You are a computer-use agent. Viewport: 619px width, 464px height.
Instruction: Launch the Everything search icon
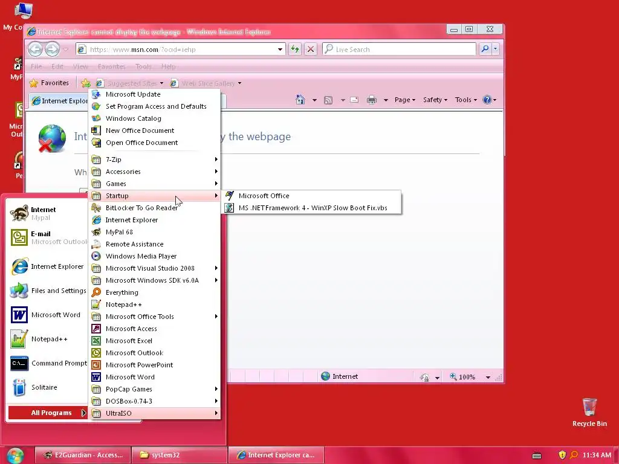tap(96, 292)
